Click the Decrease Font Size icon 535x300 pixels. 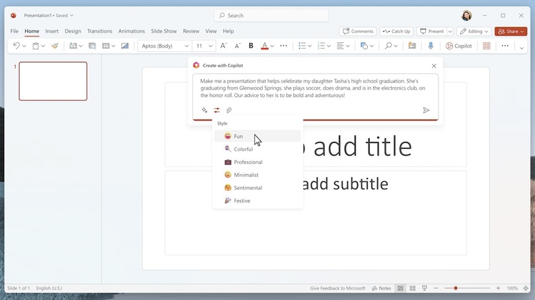point(238,45)
